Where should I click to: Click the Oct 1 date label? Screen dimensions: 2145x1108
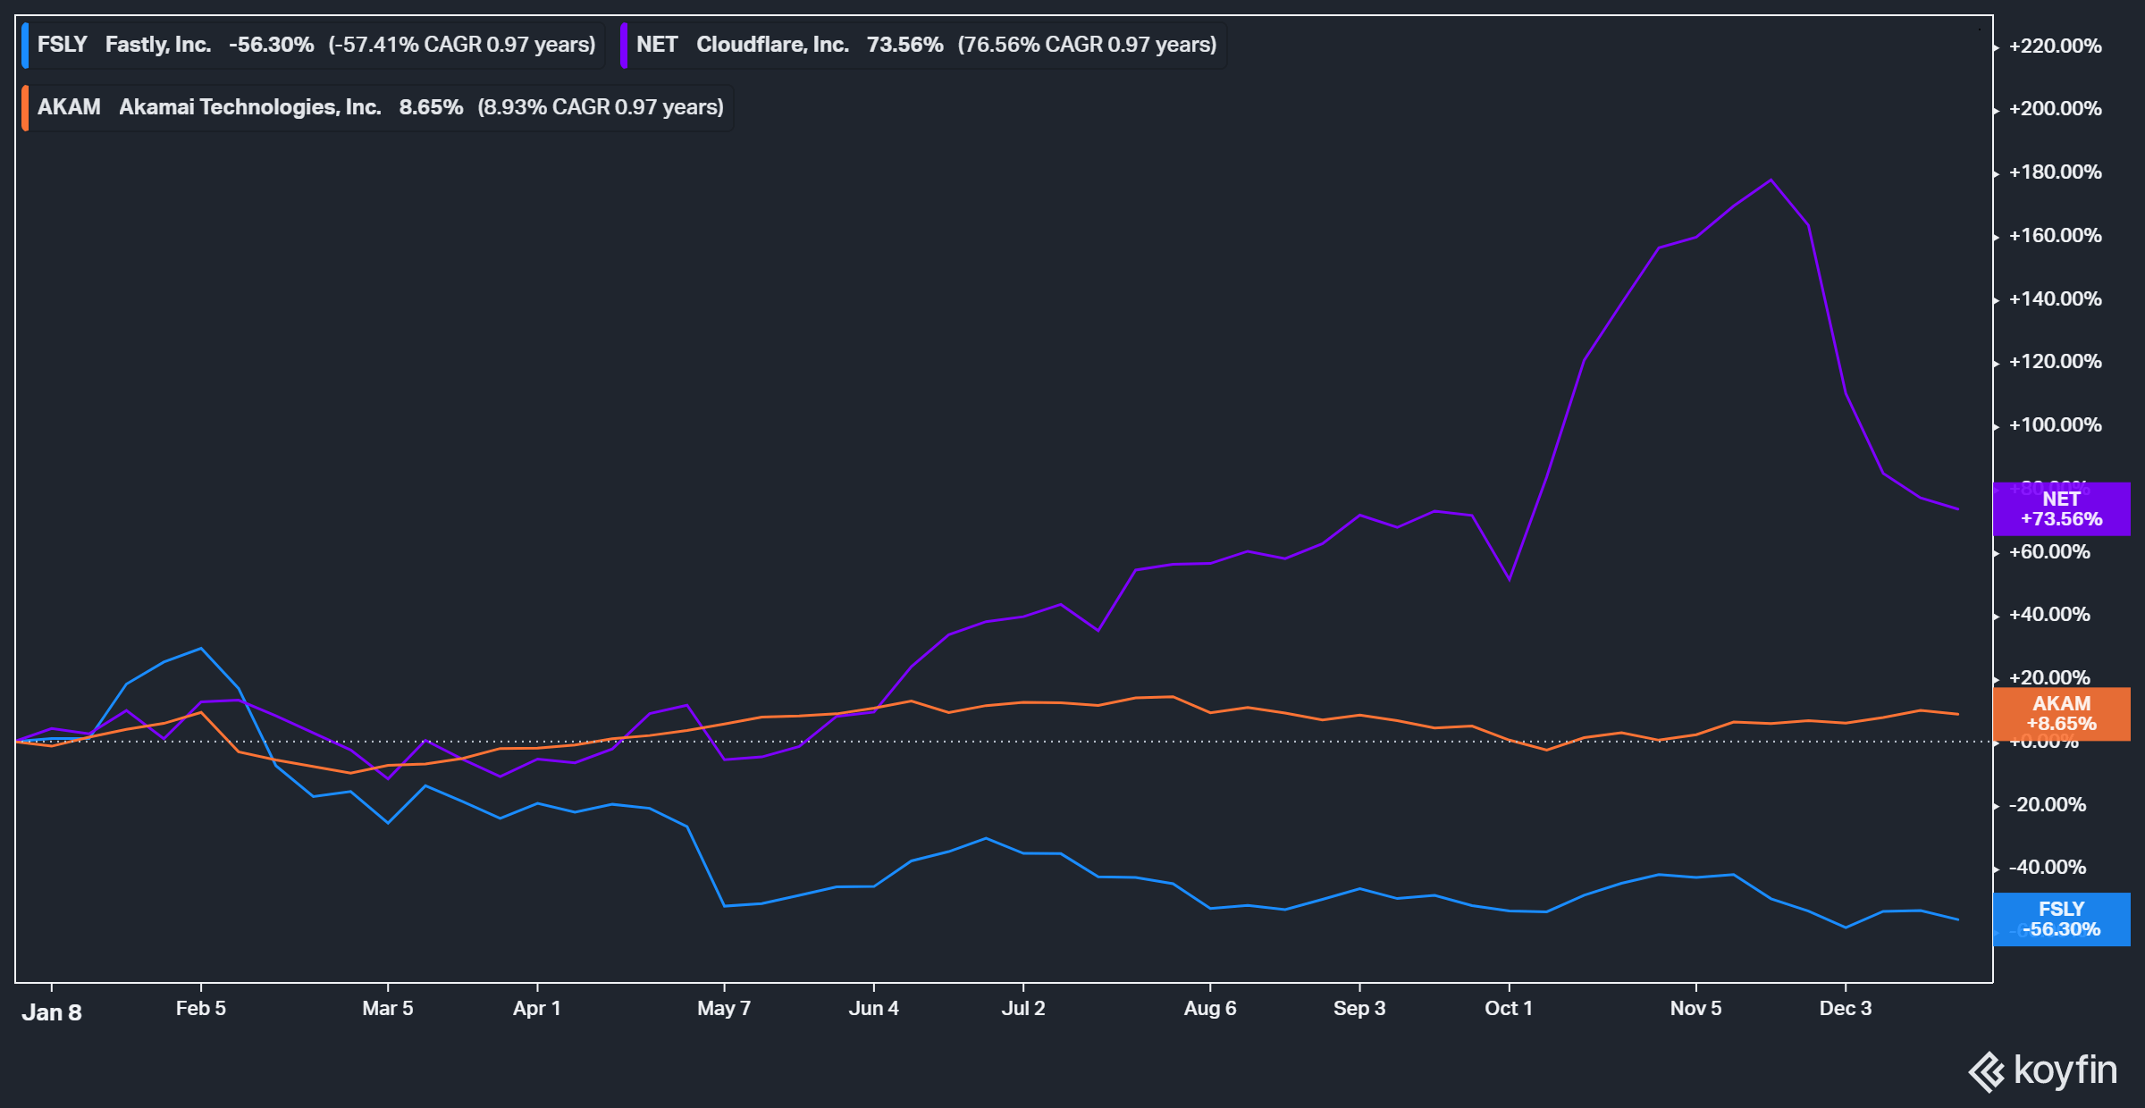click(1509, 1008)
